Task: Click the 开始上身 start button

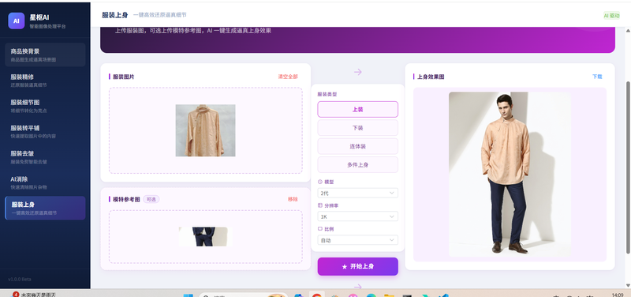Action: click(x=358, y=266)
